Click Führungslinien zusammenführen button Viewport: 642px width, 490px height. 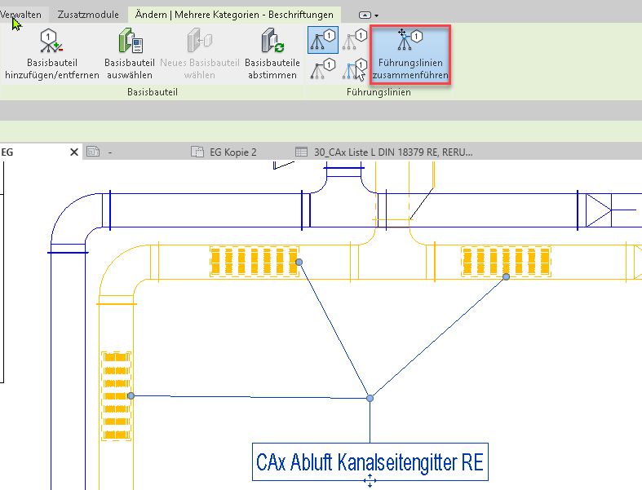pos(410,55)
